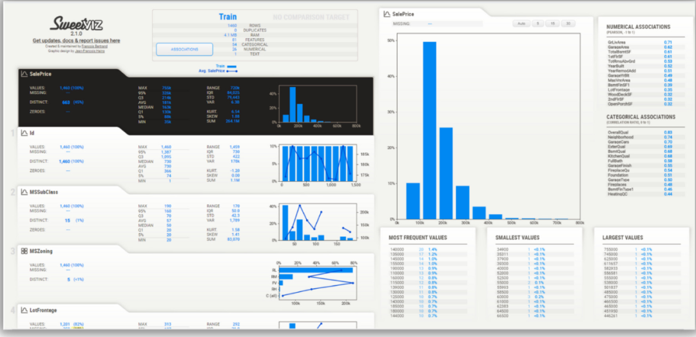
Task: Click 755000 row in Largest Values
Action: 641,249
